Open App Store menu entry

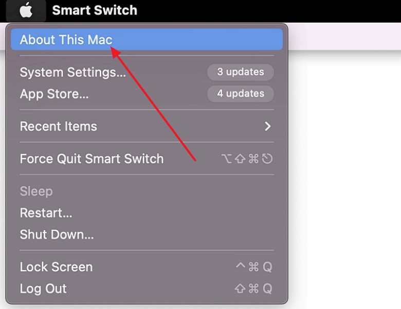coord(147,94)
